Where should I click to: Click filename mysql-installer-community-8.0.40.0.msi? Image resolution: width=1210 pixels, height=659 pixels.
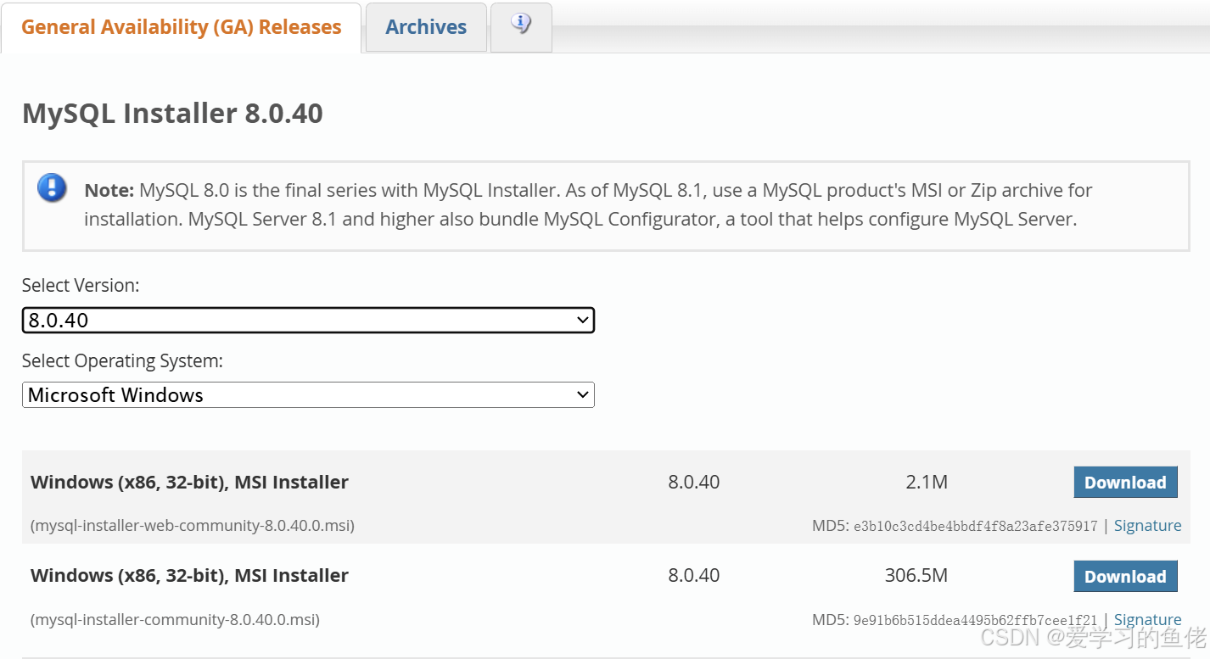(175, 620)
